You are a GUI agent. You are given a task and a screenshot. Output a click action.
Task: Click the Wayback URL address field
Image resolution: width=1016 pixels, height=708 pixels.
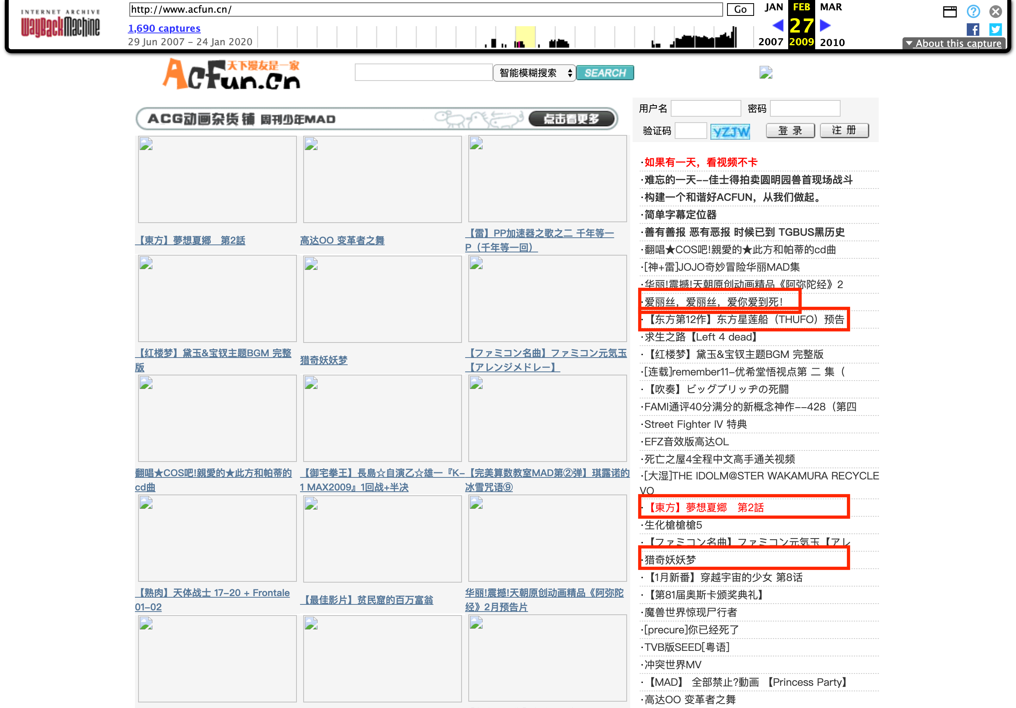tap(426, 9)
